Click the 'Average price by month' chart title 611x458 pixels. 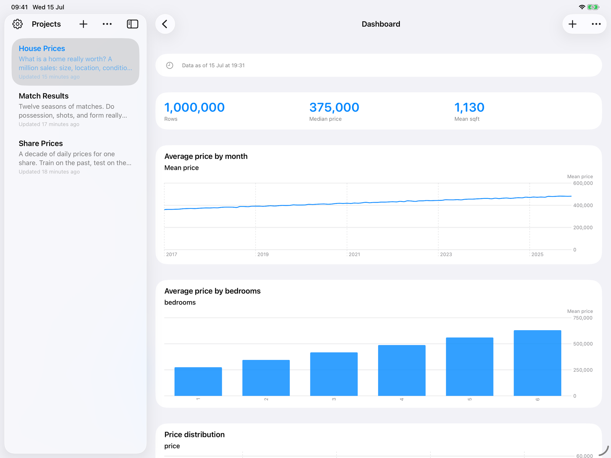(x=206, y=156)
